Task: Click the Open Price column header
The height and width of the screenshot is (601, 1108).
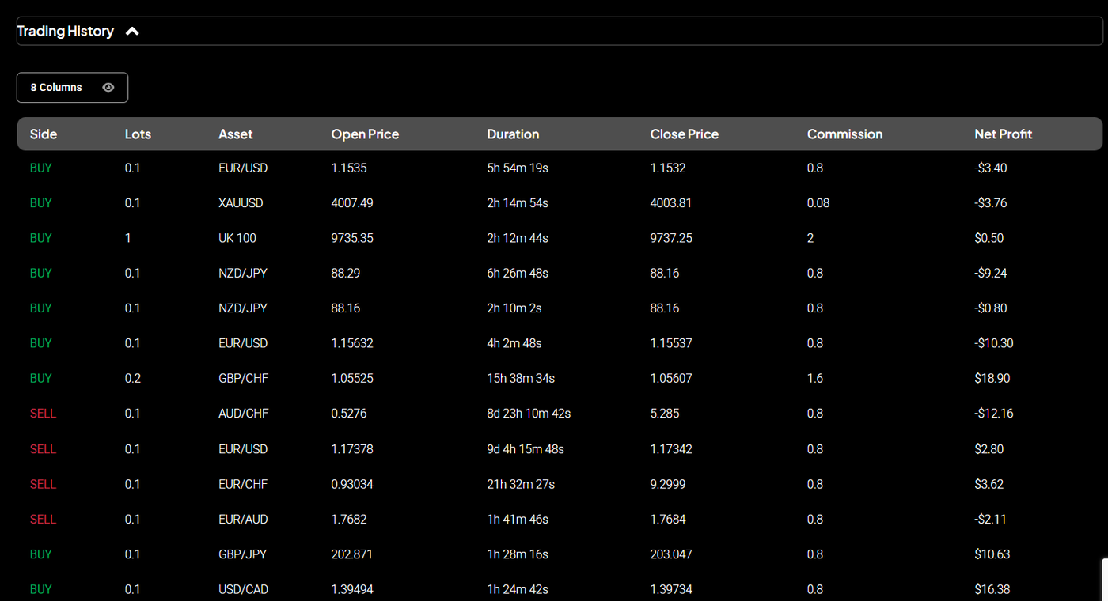Action: tap(365, 134)
